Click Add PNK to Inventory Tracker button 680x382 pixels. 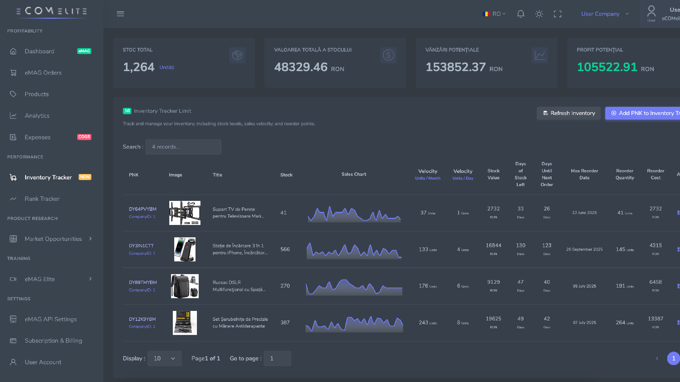643,113
